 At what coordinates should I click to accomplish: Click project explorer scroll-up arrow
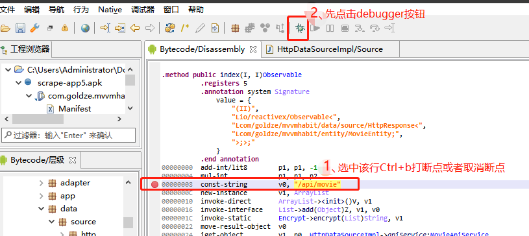tap(130, 69)
